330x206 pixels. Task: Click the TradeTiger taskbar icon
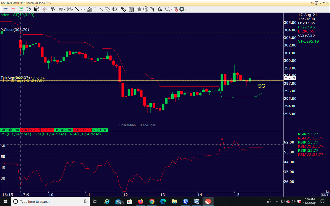pyautogui.click(x=208, y=201)
